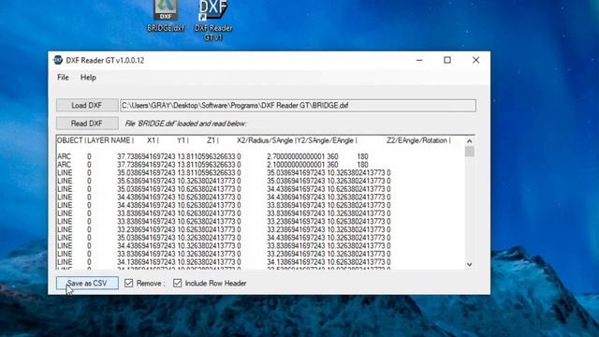
Task: Open the Help menu
Action: [88, 78]
